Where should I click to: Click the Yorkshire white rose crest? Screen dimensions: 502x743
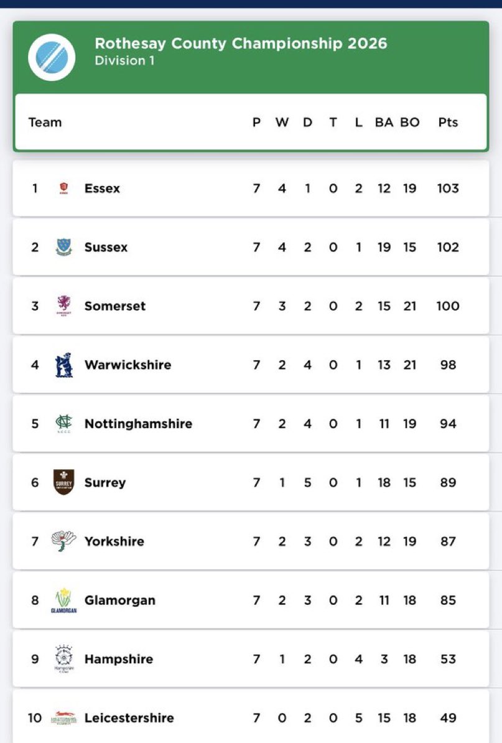coord(64,541)
